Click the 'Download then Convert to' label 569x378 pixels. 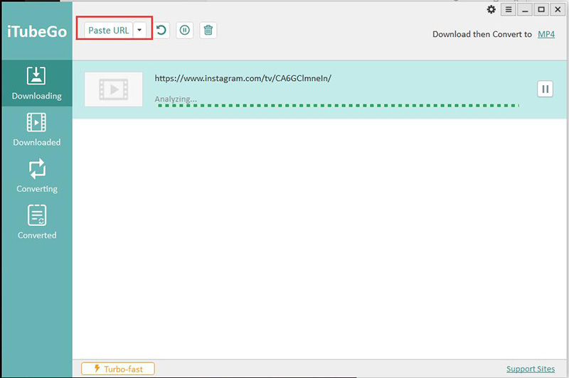(482, 34)
